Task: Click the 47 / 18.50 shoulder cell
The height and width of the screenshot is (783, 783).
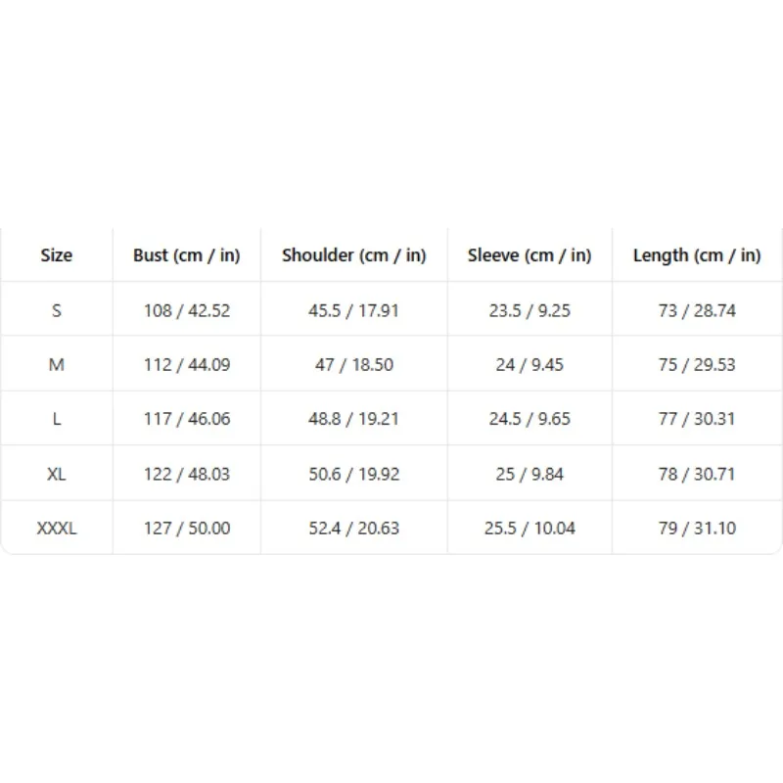Action: 354,364
